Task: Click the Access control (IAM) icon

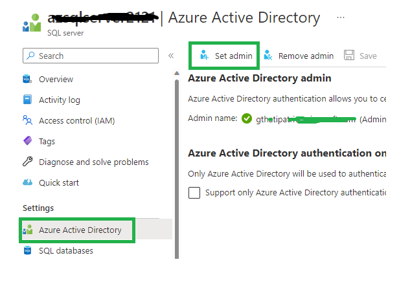Action: pyautogui.click(x=27, y=120)
